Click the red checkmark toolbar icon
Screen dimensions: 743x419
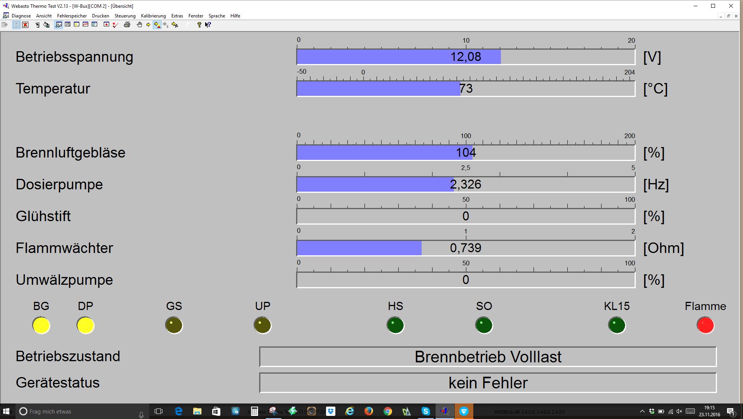[x=115, y=25]
